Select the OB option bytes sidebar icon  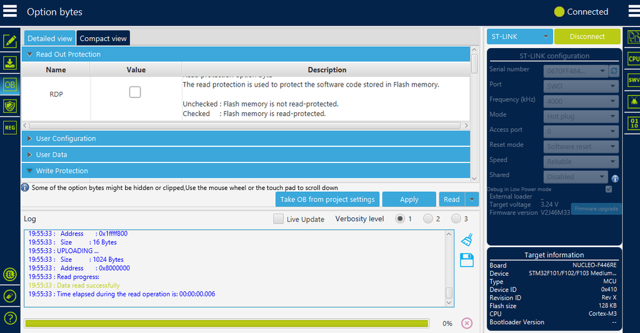coord(10,85)
